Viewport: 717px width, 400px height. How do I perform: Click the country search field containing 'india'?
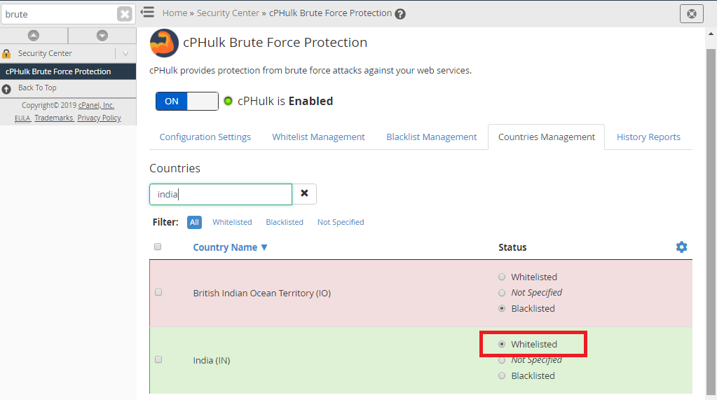pyautogui.click(x=220, y=194)
